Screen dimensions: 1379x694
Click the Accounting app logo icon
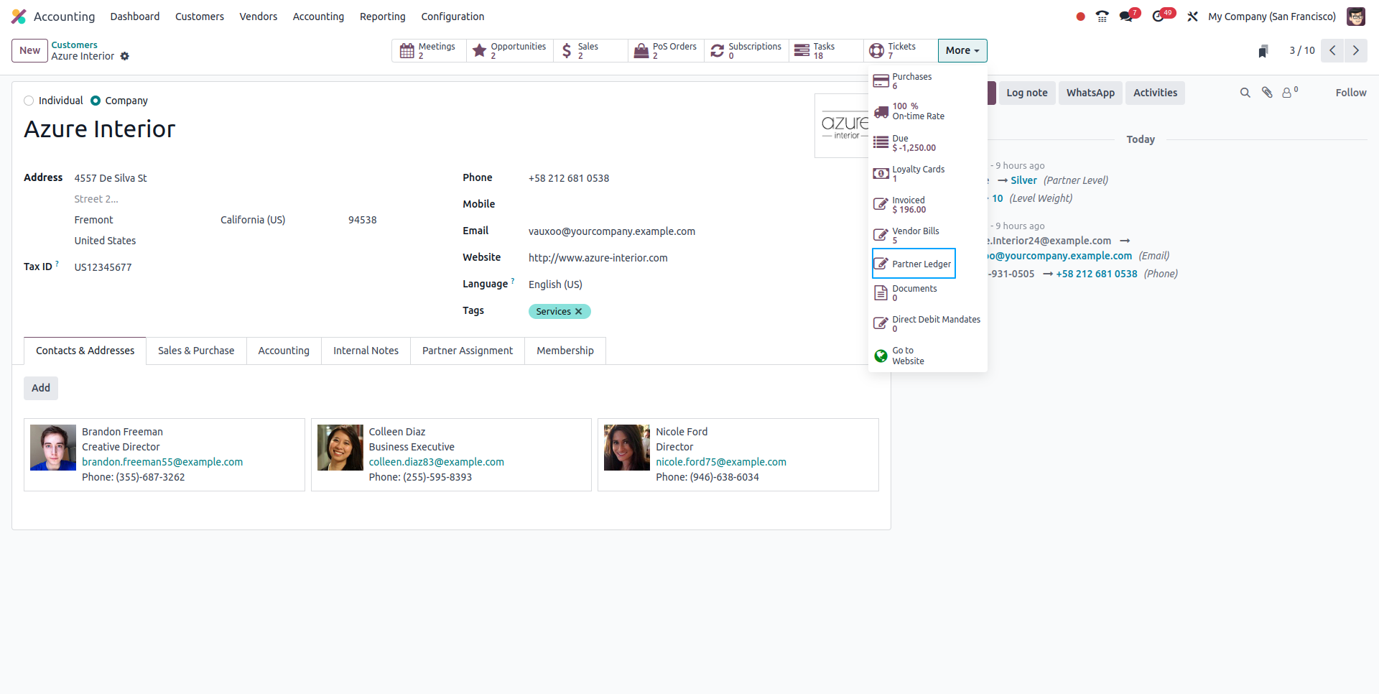pos(19,17)
